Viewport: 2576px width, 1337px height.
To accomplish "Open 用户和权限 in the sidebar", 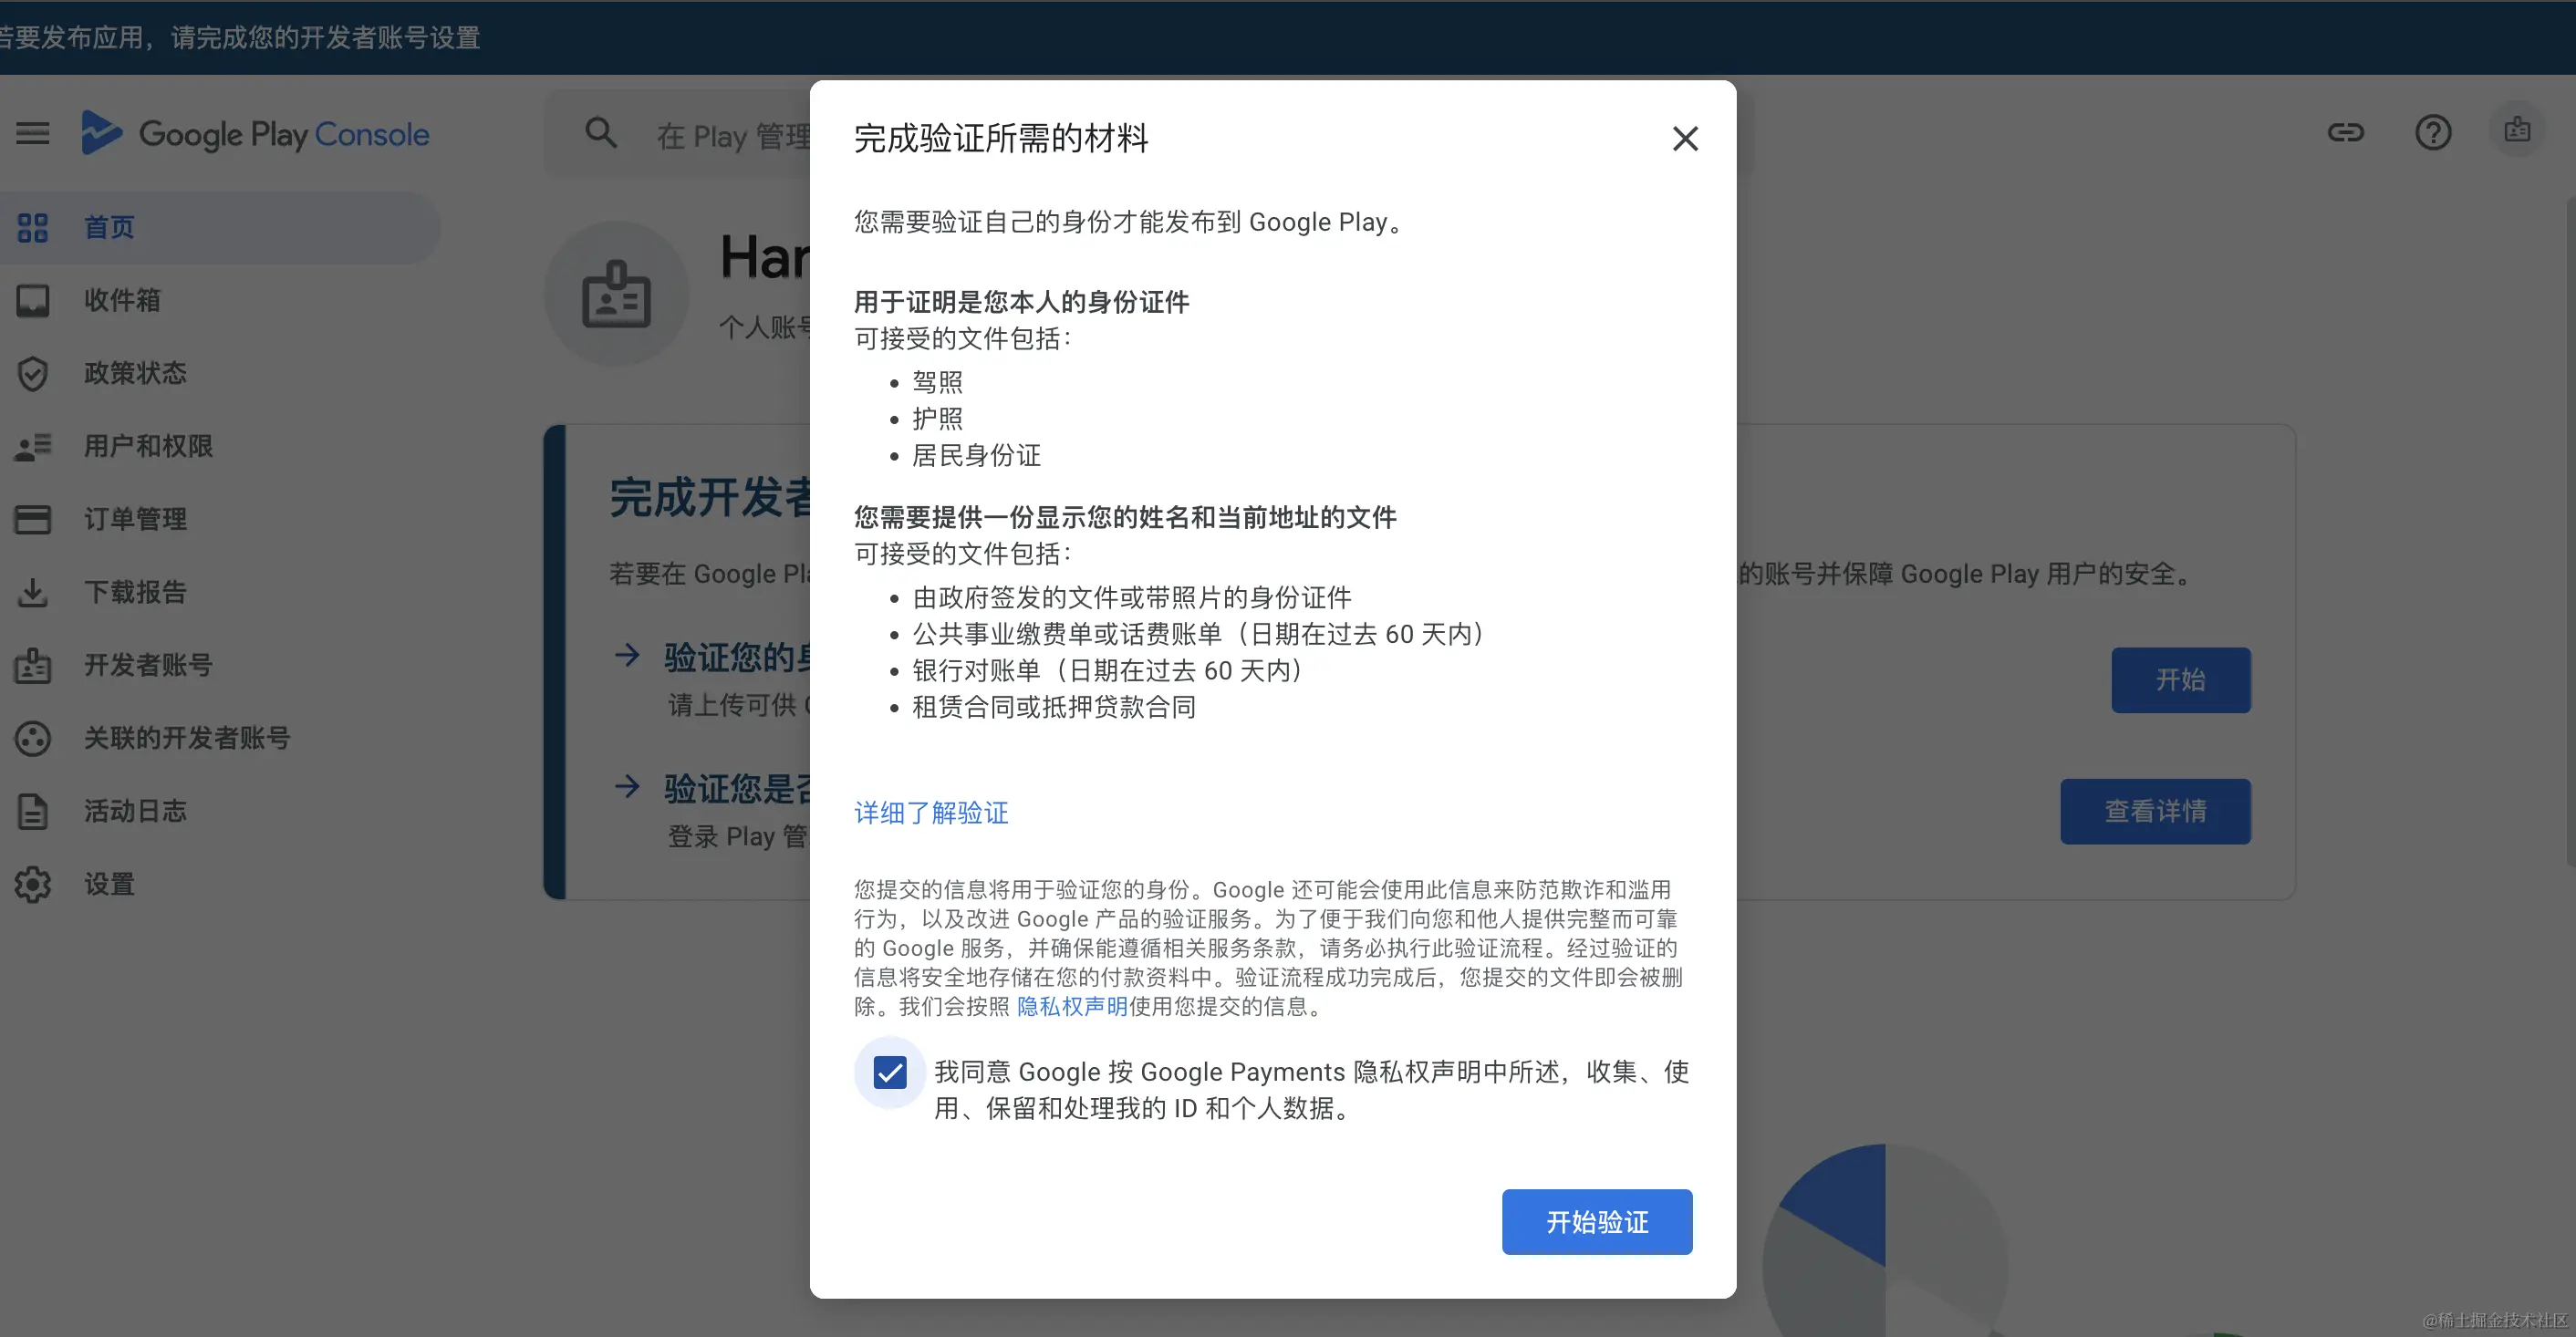I will pos(220,446).
